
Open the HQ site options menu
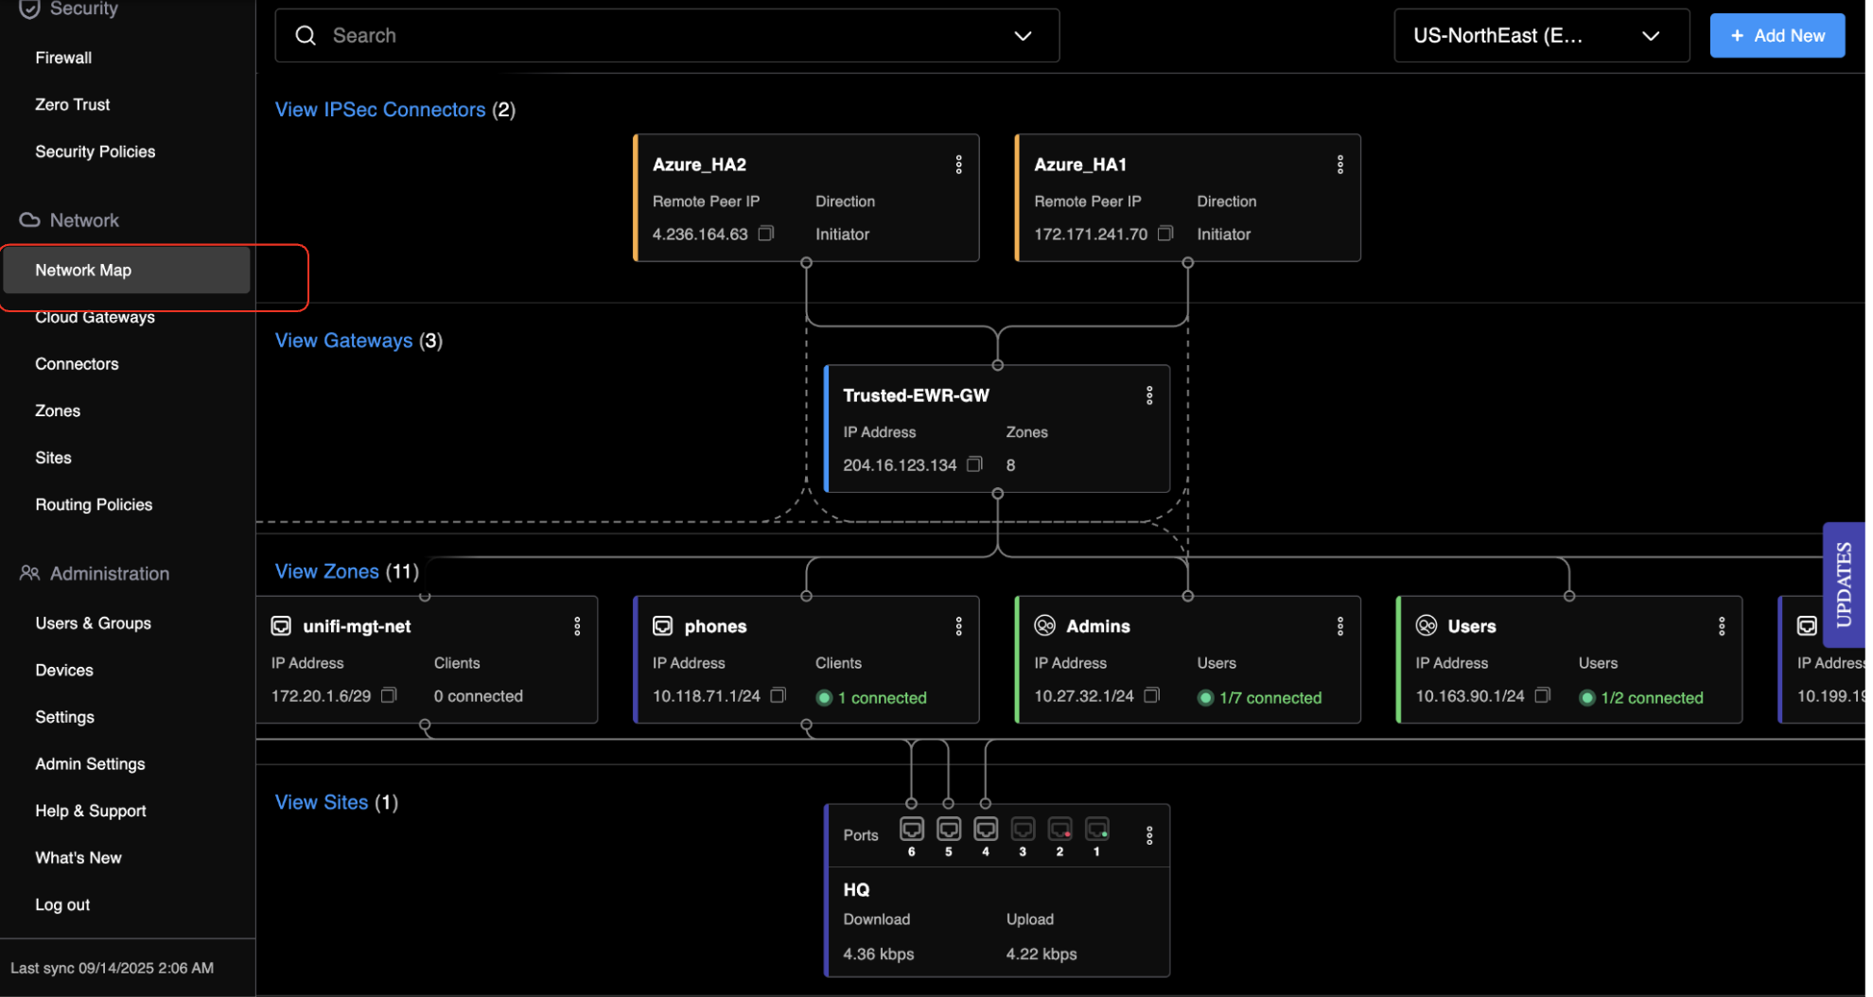1149,835
